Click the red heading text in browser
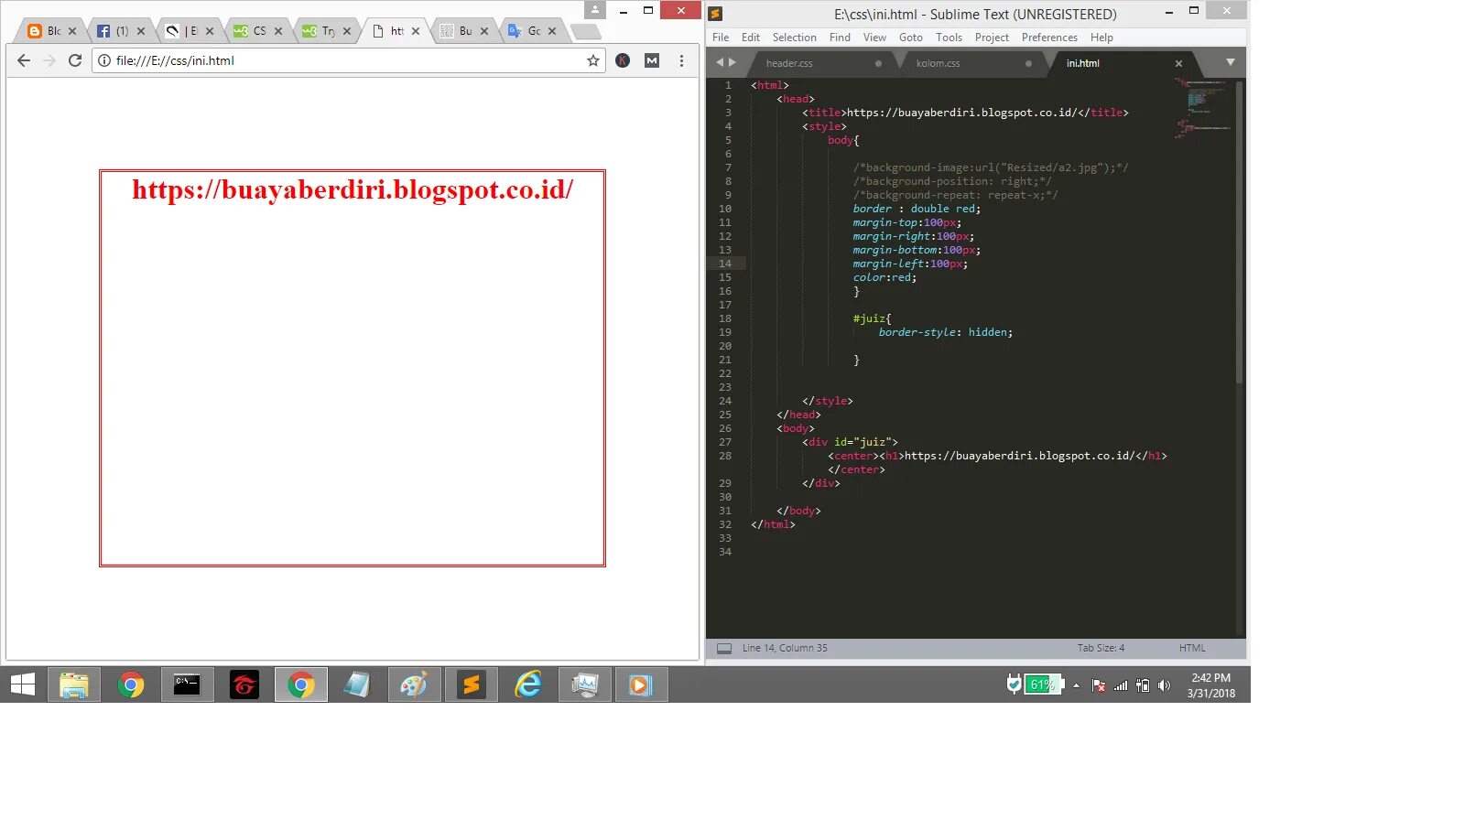The height and width of the screenshot is (819, 1465). click(x=353, y=189)
